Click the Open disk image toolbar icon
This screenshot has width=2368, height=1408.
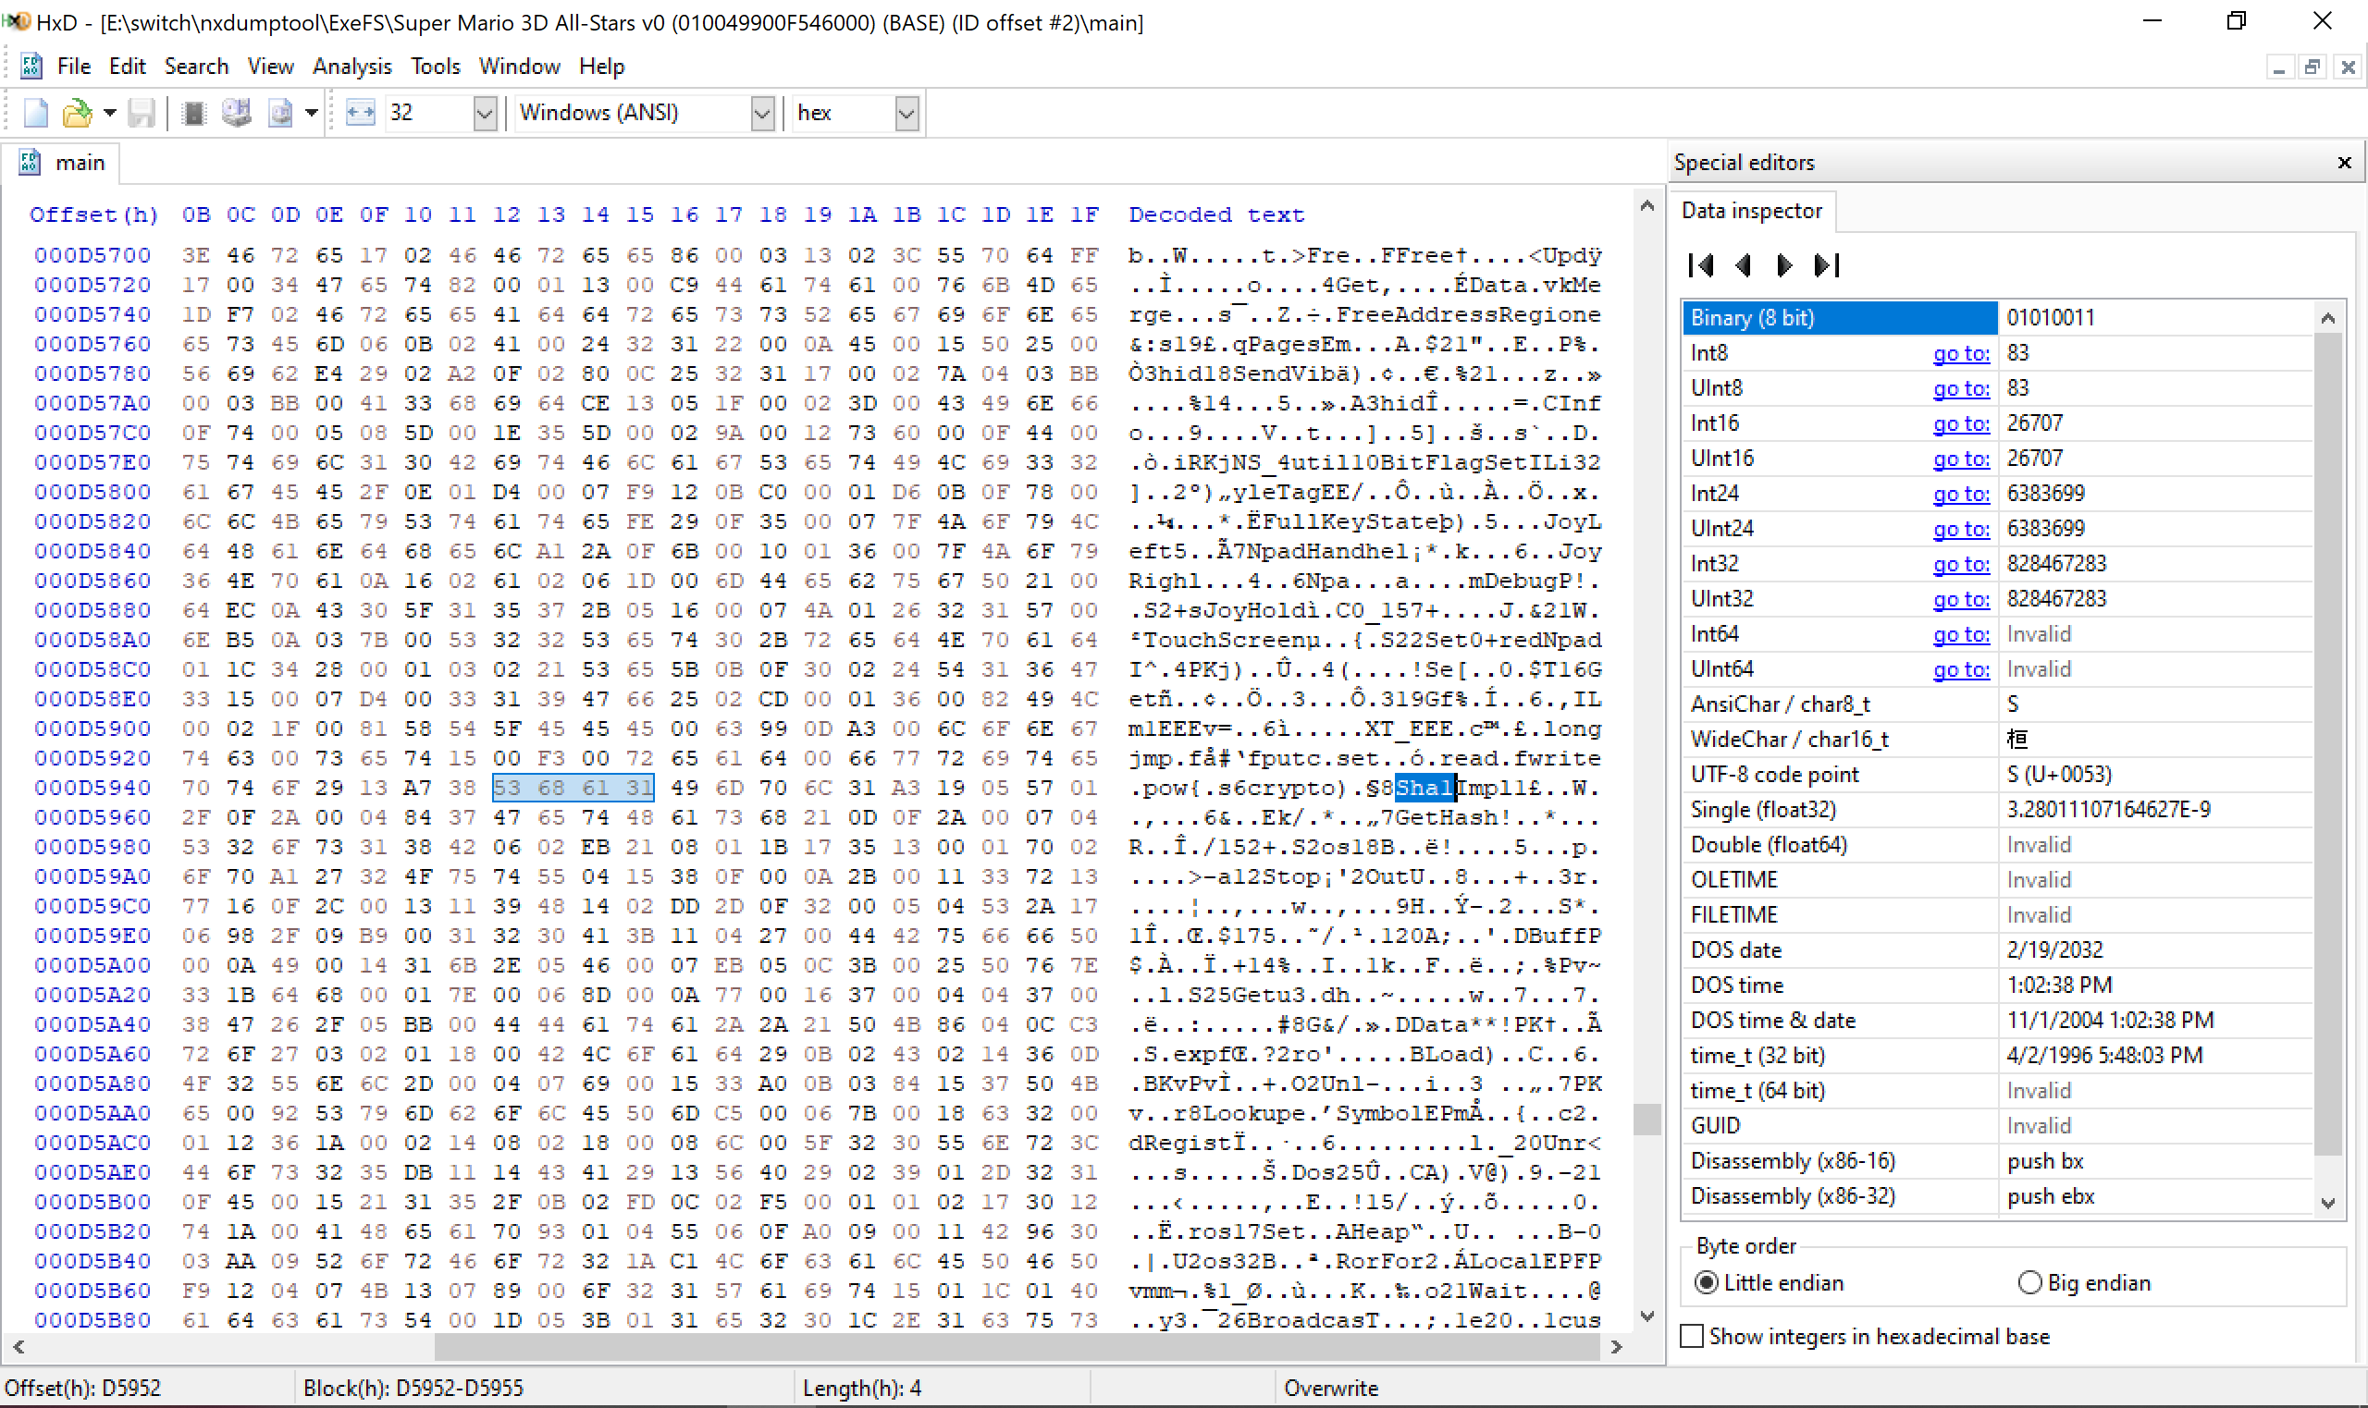pyautogui.click(x=280, y=113)
